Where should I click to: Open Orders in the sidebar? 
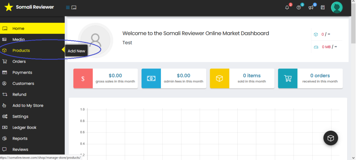click(x=32, y=61)
